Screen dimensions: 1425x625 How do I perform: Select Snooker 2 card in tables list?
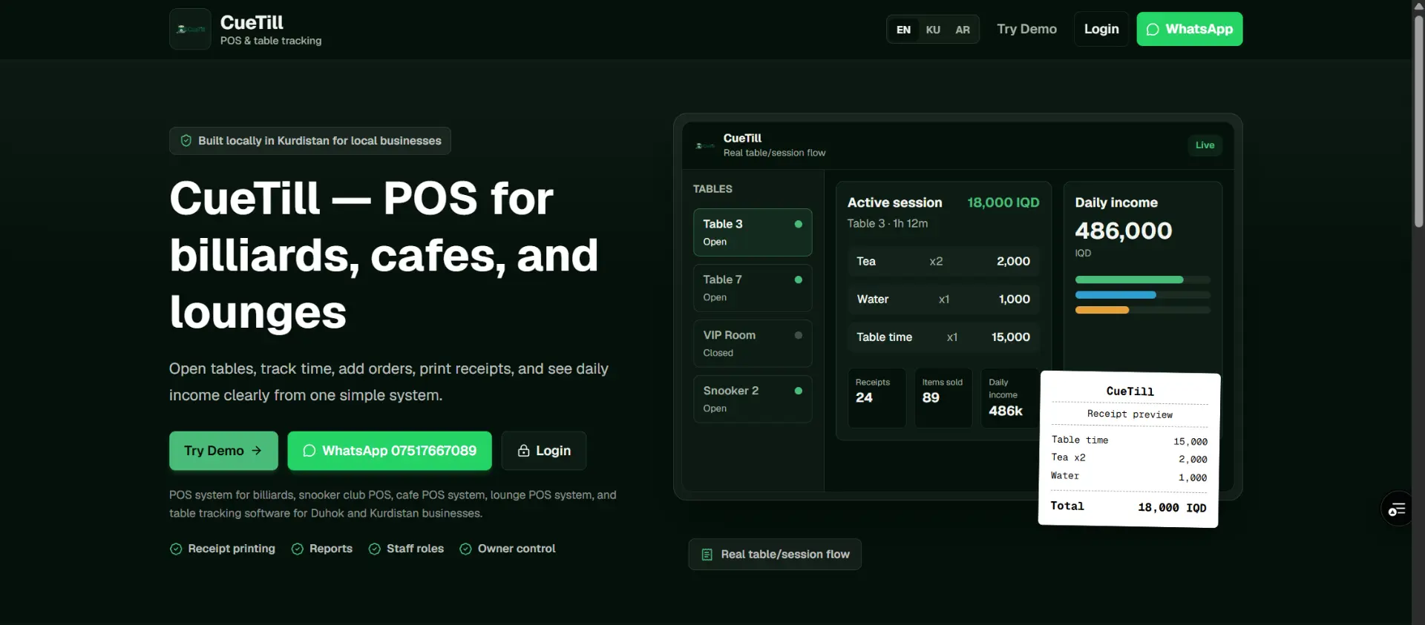pyautogui.click(x=753, y=400)
